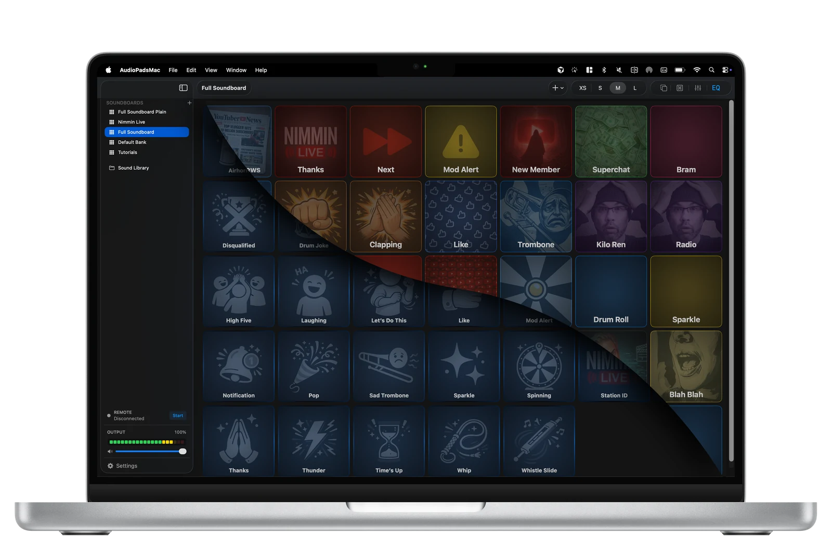The image size is (832, 540).
Task: Open the File menu
Action: [x=173, y=70]
